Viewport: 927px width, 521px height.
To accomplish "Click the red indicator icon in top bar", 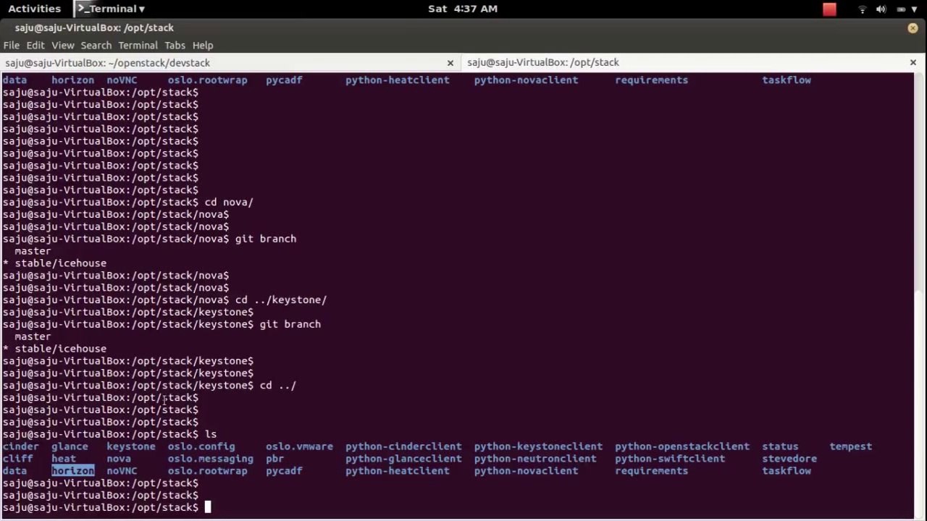I will coord(829,9).
